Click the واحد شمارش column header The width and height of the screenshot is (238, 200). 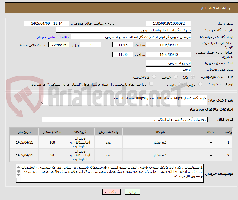point(108,132)
